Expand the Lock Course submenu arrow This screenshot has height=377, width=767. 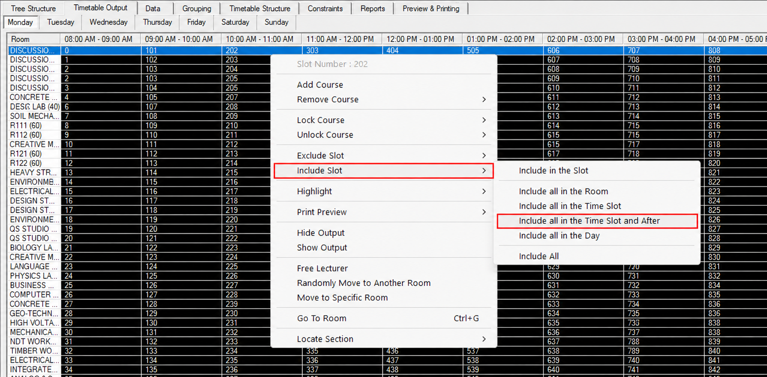[x=484, y=120]
